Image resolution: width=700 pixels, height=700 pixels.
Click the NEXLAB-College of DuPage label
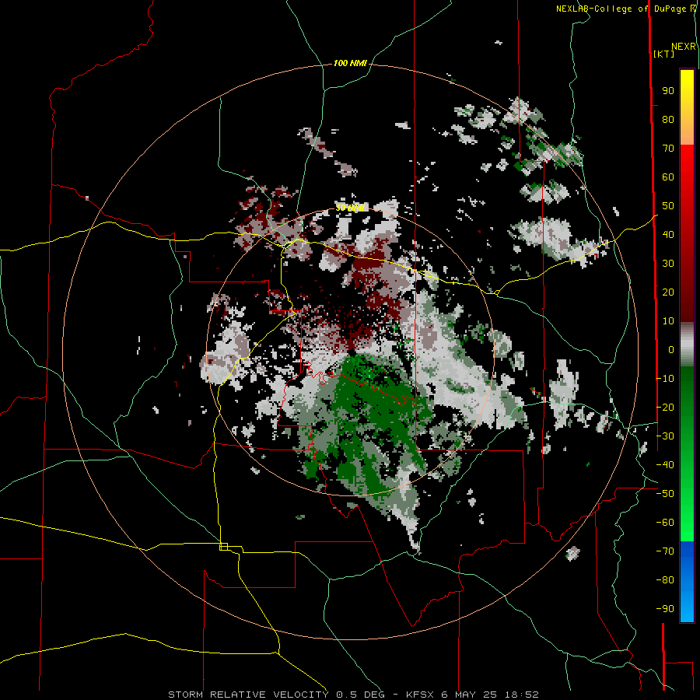(x=625, y=9)
